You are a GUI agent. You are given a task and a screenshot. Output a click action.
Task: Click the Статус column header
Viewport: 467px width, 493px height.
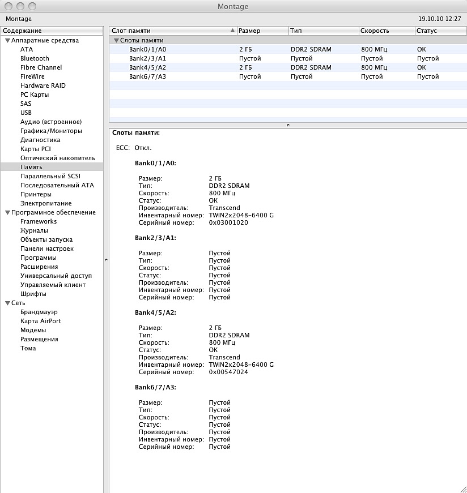440,31
